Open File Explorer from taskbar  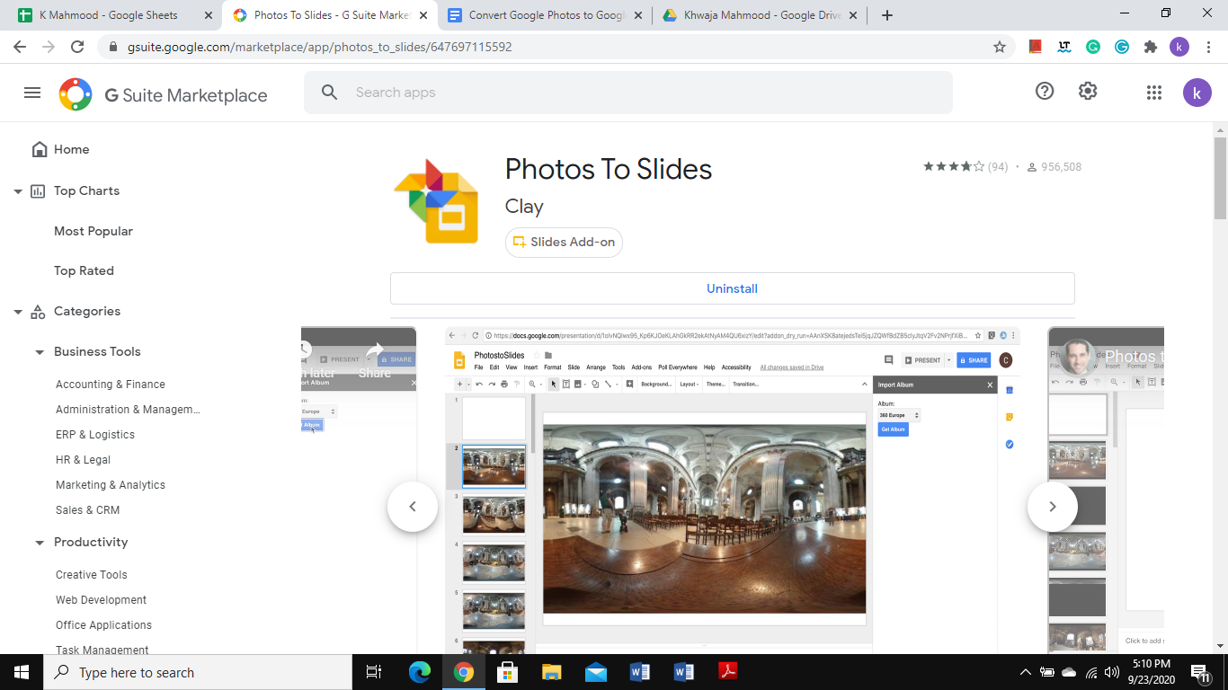[x=551, y=672]
